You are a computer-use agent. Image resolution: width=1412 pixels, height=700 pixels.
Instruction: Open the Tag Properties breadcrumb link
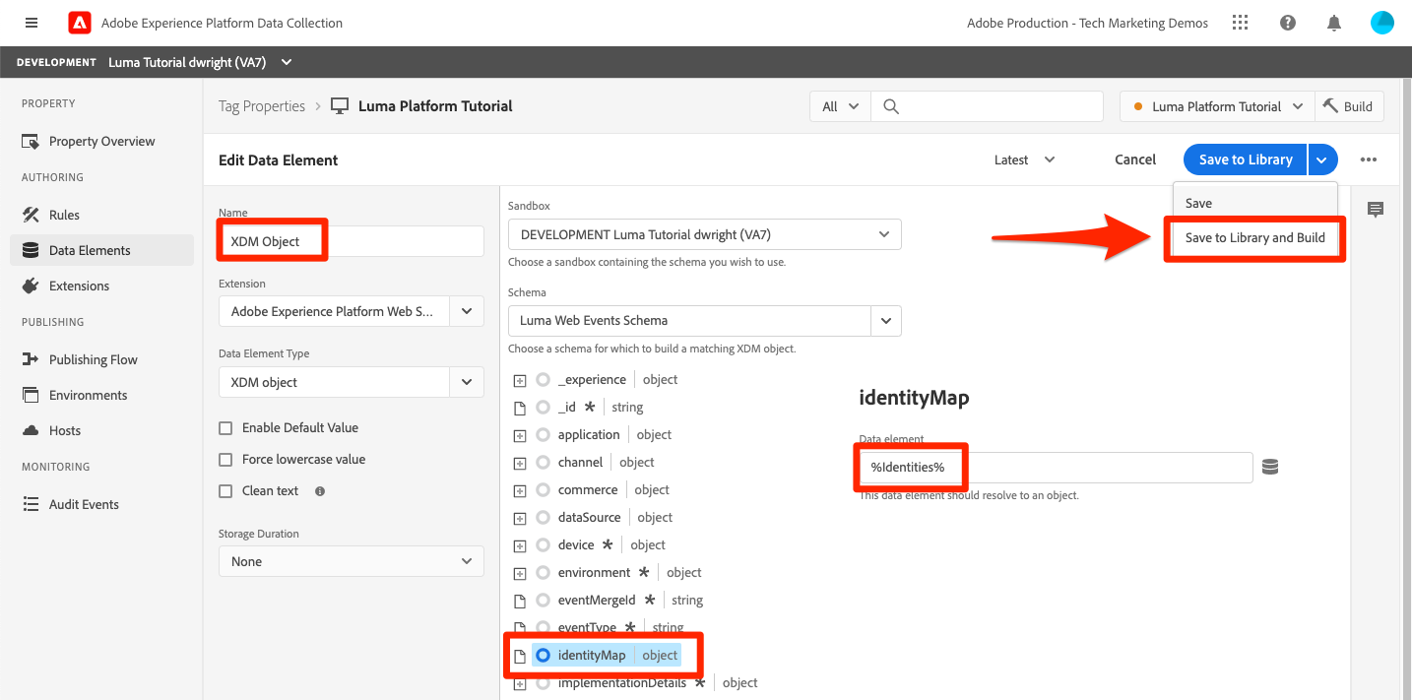262,106
